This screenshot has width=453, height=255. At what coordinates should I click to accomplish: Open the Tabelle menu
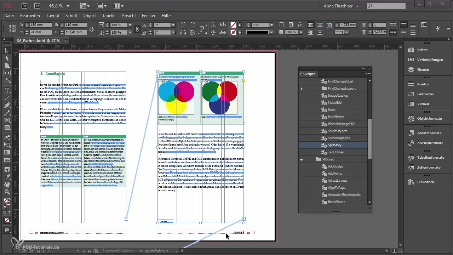coord(109,16)
